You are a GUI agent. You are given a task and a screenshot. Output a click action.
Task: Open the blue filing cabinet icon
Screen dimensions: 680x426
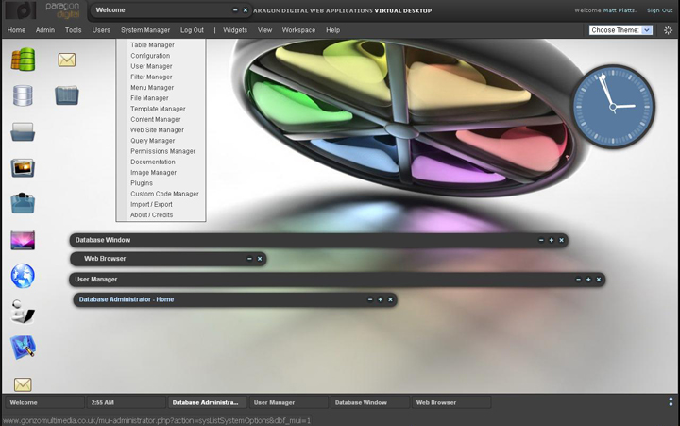[x=67, y=95]
